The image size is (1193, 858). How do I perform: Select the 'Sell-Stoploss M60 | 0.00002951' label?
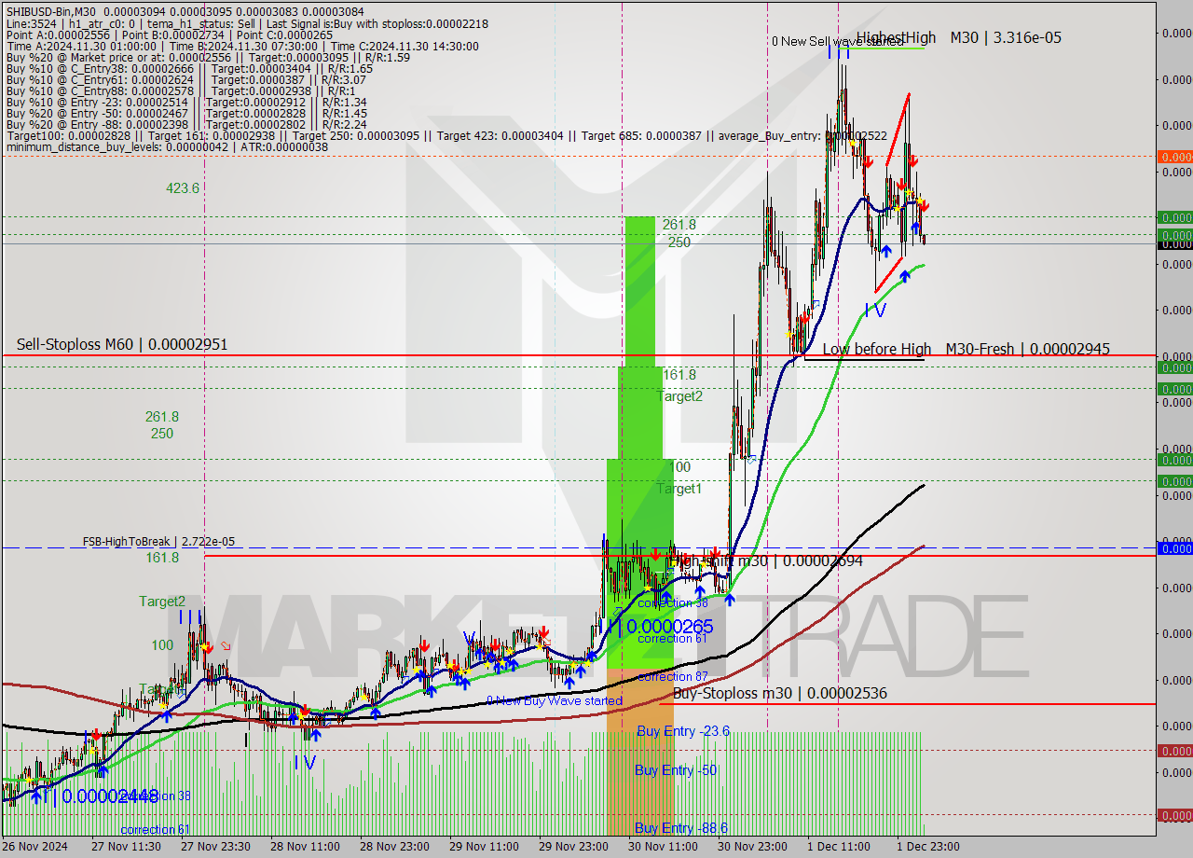tap(122, 345)
